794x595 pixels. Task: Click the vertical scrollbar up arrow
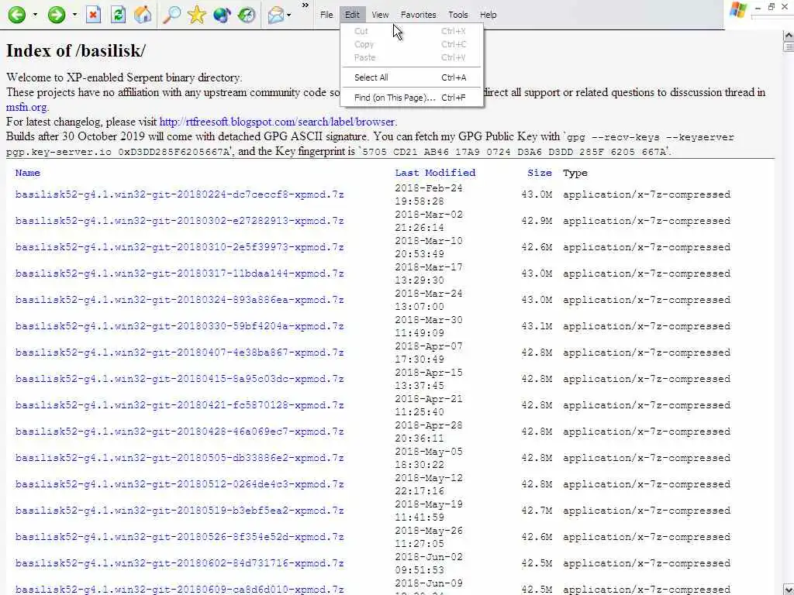coord(789,36)
